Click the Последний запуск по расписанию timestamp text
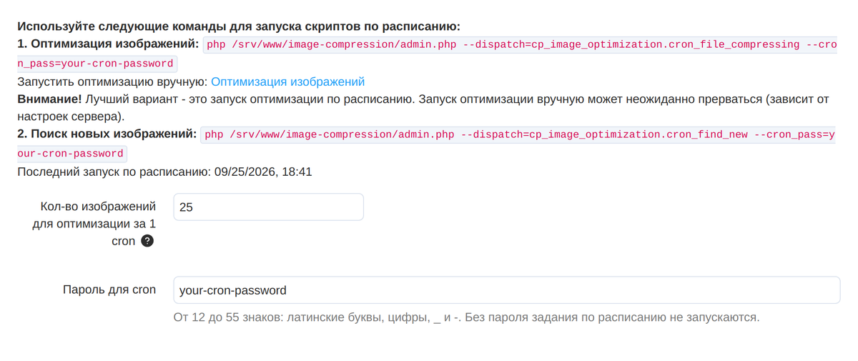The image size is (858, 361). click(x=165, y=172)
